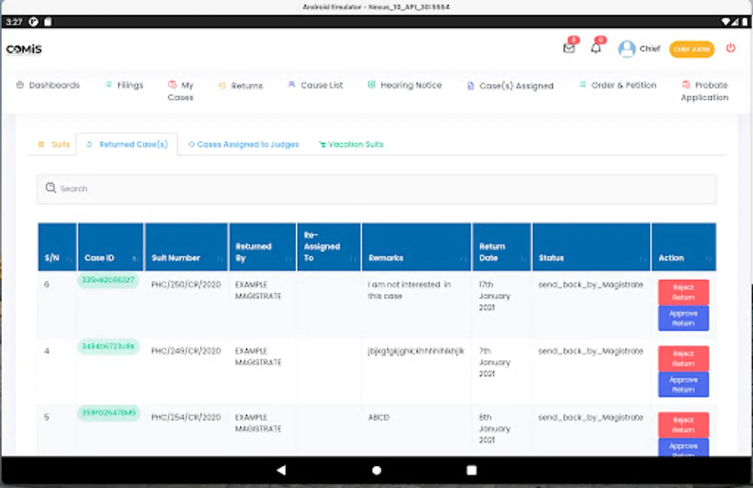
Task: Click the return date "7th January 2021"
Action: [x=495, y=362]
